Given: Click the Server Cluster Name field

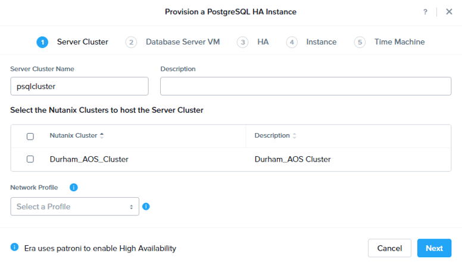Looking at the screenshot, I should [80, 87].
